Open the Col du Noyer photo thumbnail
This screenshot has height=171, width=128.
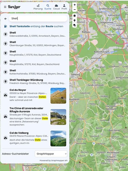pos(58,96)
